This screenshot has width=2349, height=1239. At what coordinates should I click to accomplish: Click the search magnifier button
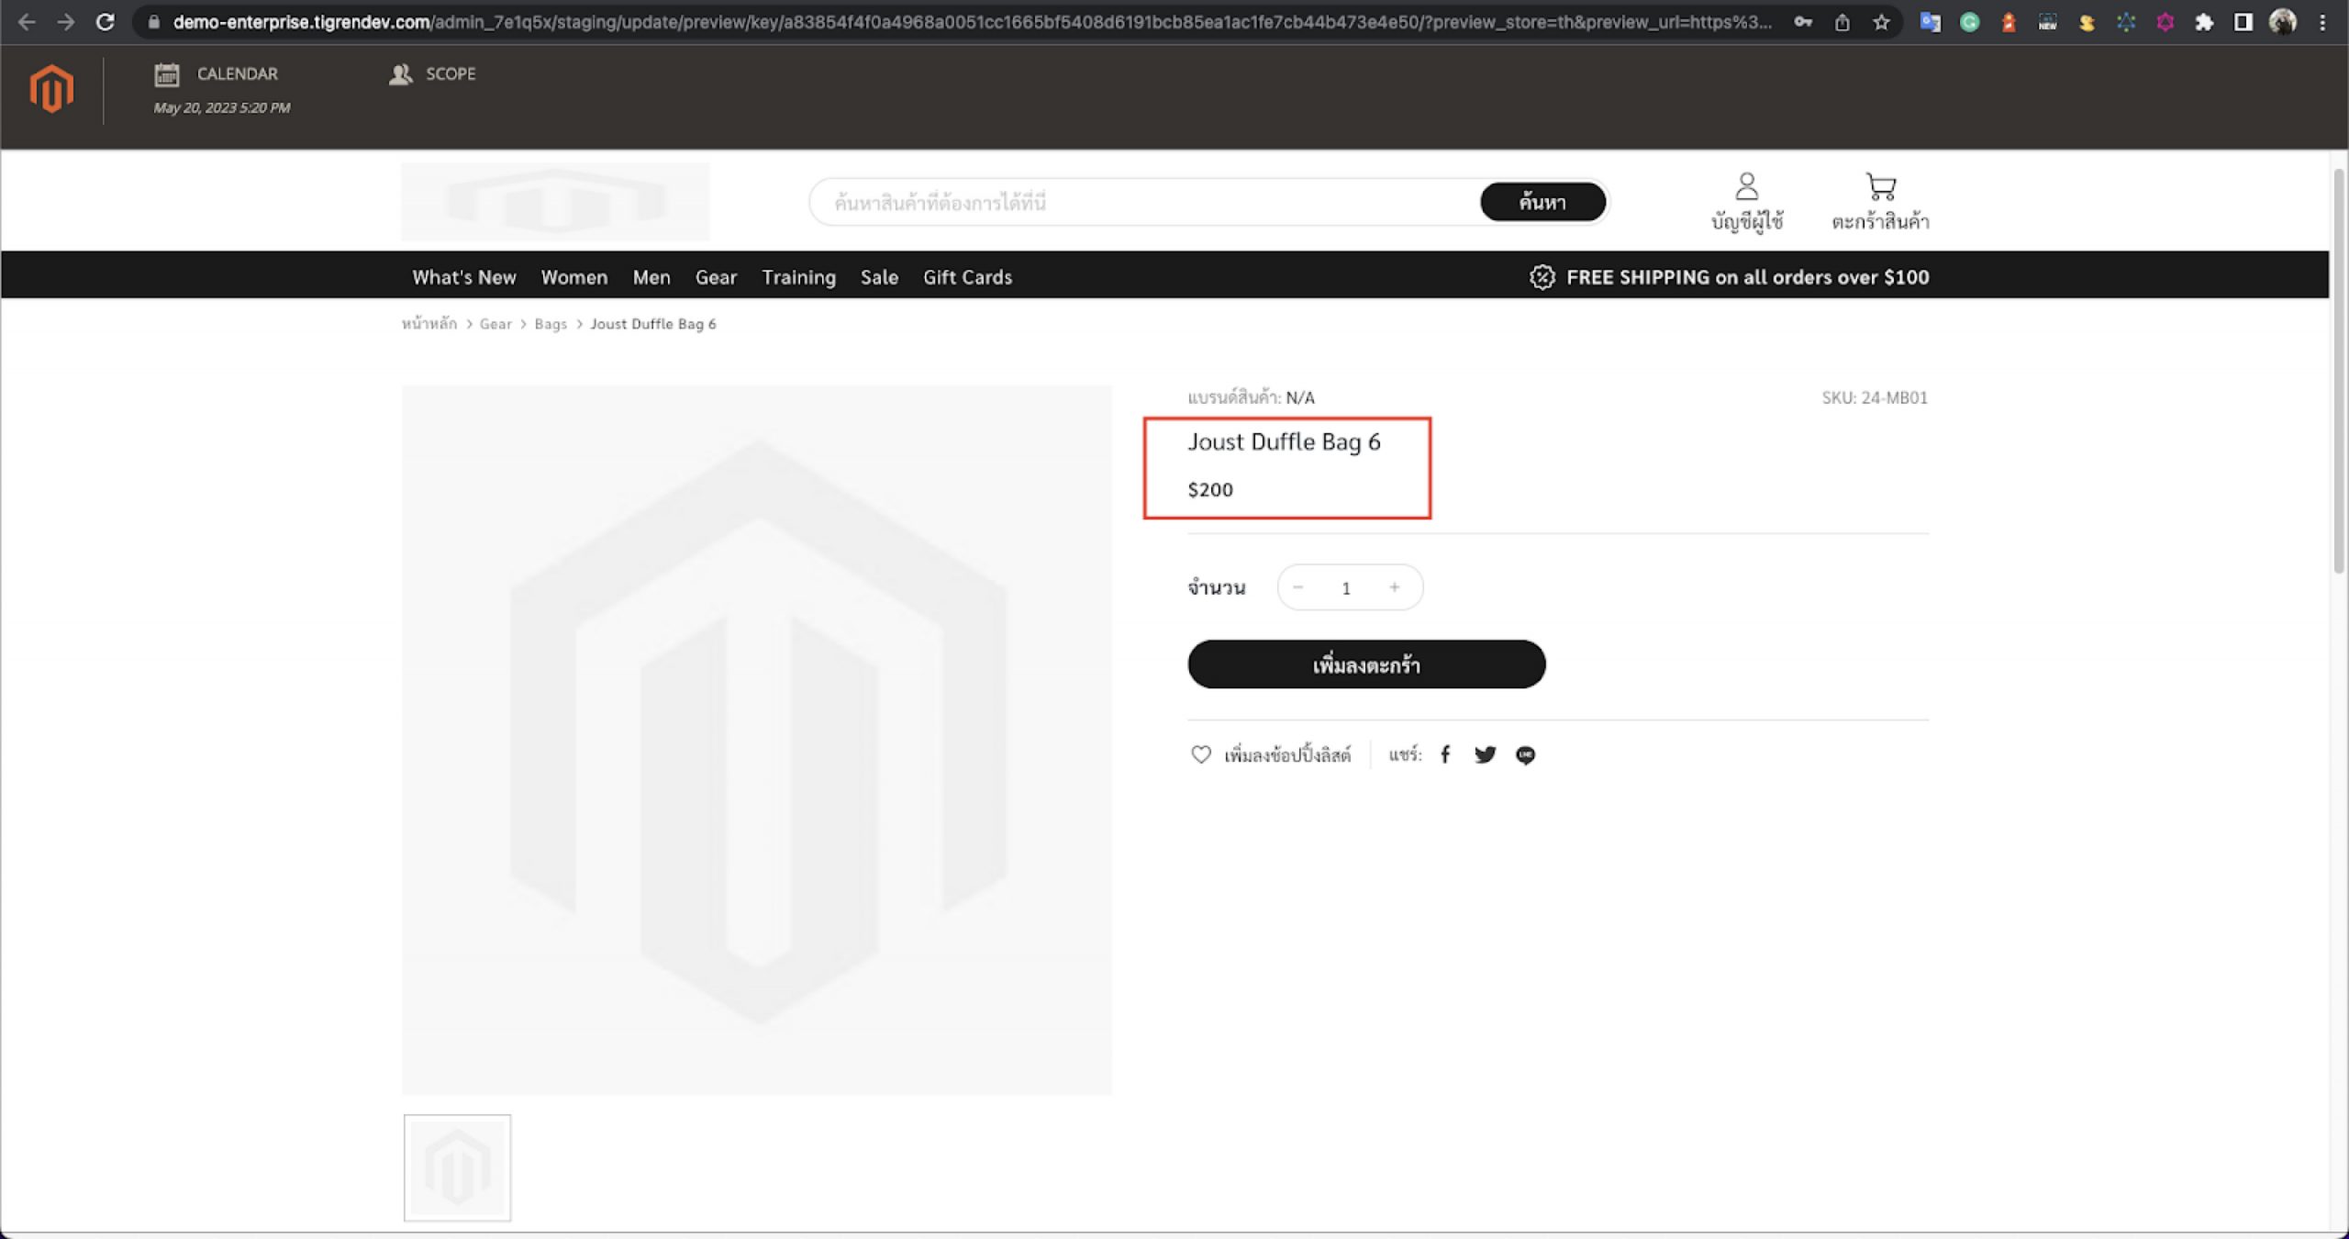(1542, 202)
